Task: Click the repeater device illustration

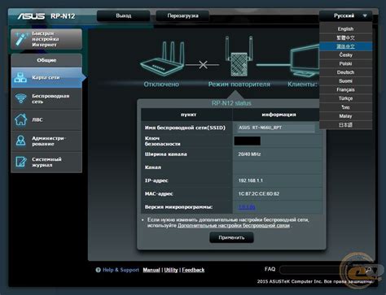Action: 239,56
